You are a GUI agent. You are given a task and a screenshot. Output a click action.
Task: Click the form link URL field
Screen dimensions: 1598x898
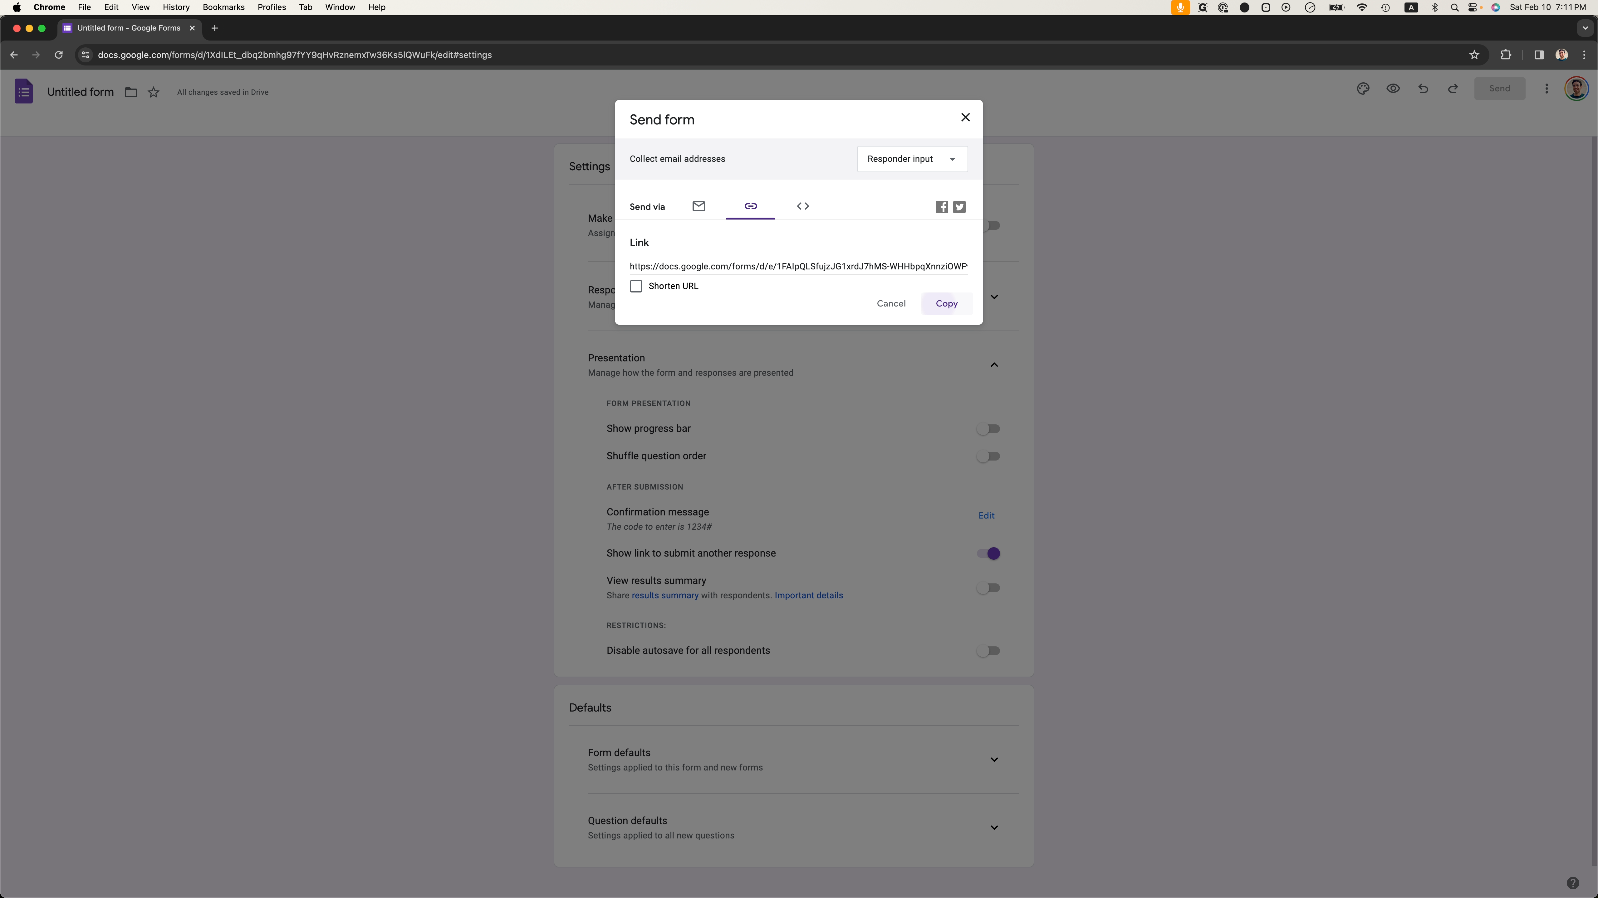click(798, 267)
